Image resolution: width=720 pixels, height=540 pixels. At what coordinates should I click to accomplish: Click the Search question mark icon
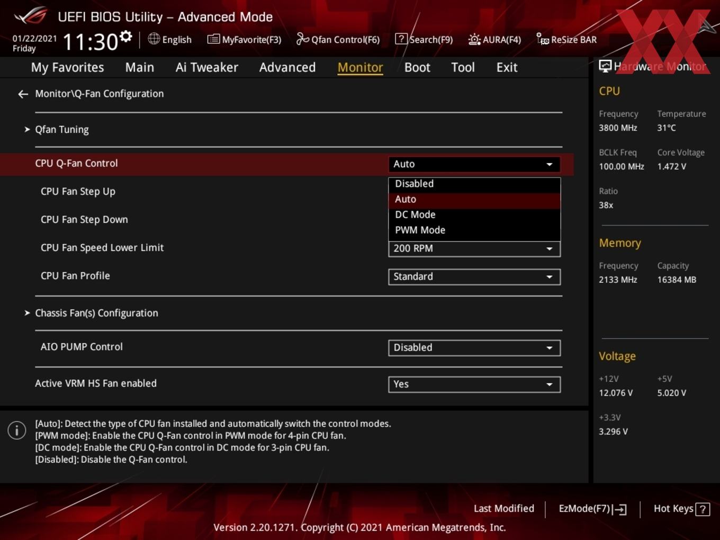tap(401, 39)
